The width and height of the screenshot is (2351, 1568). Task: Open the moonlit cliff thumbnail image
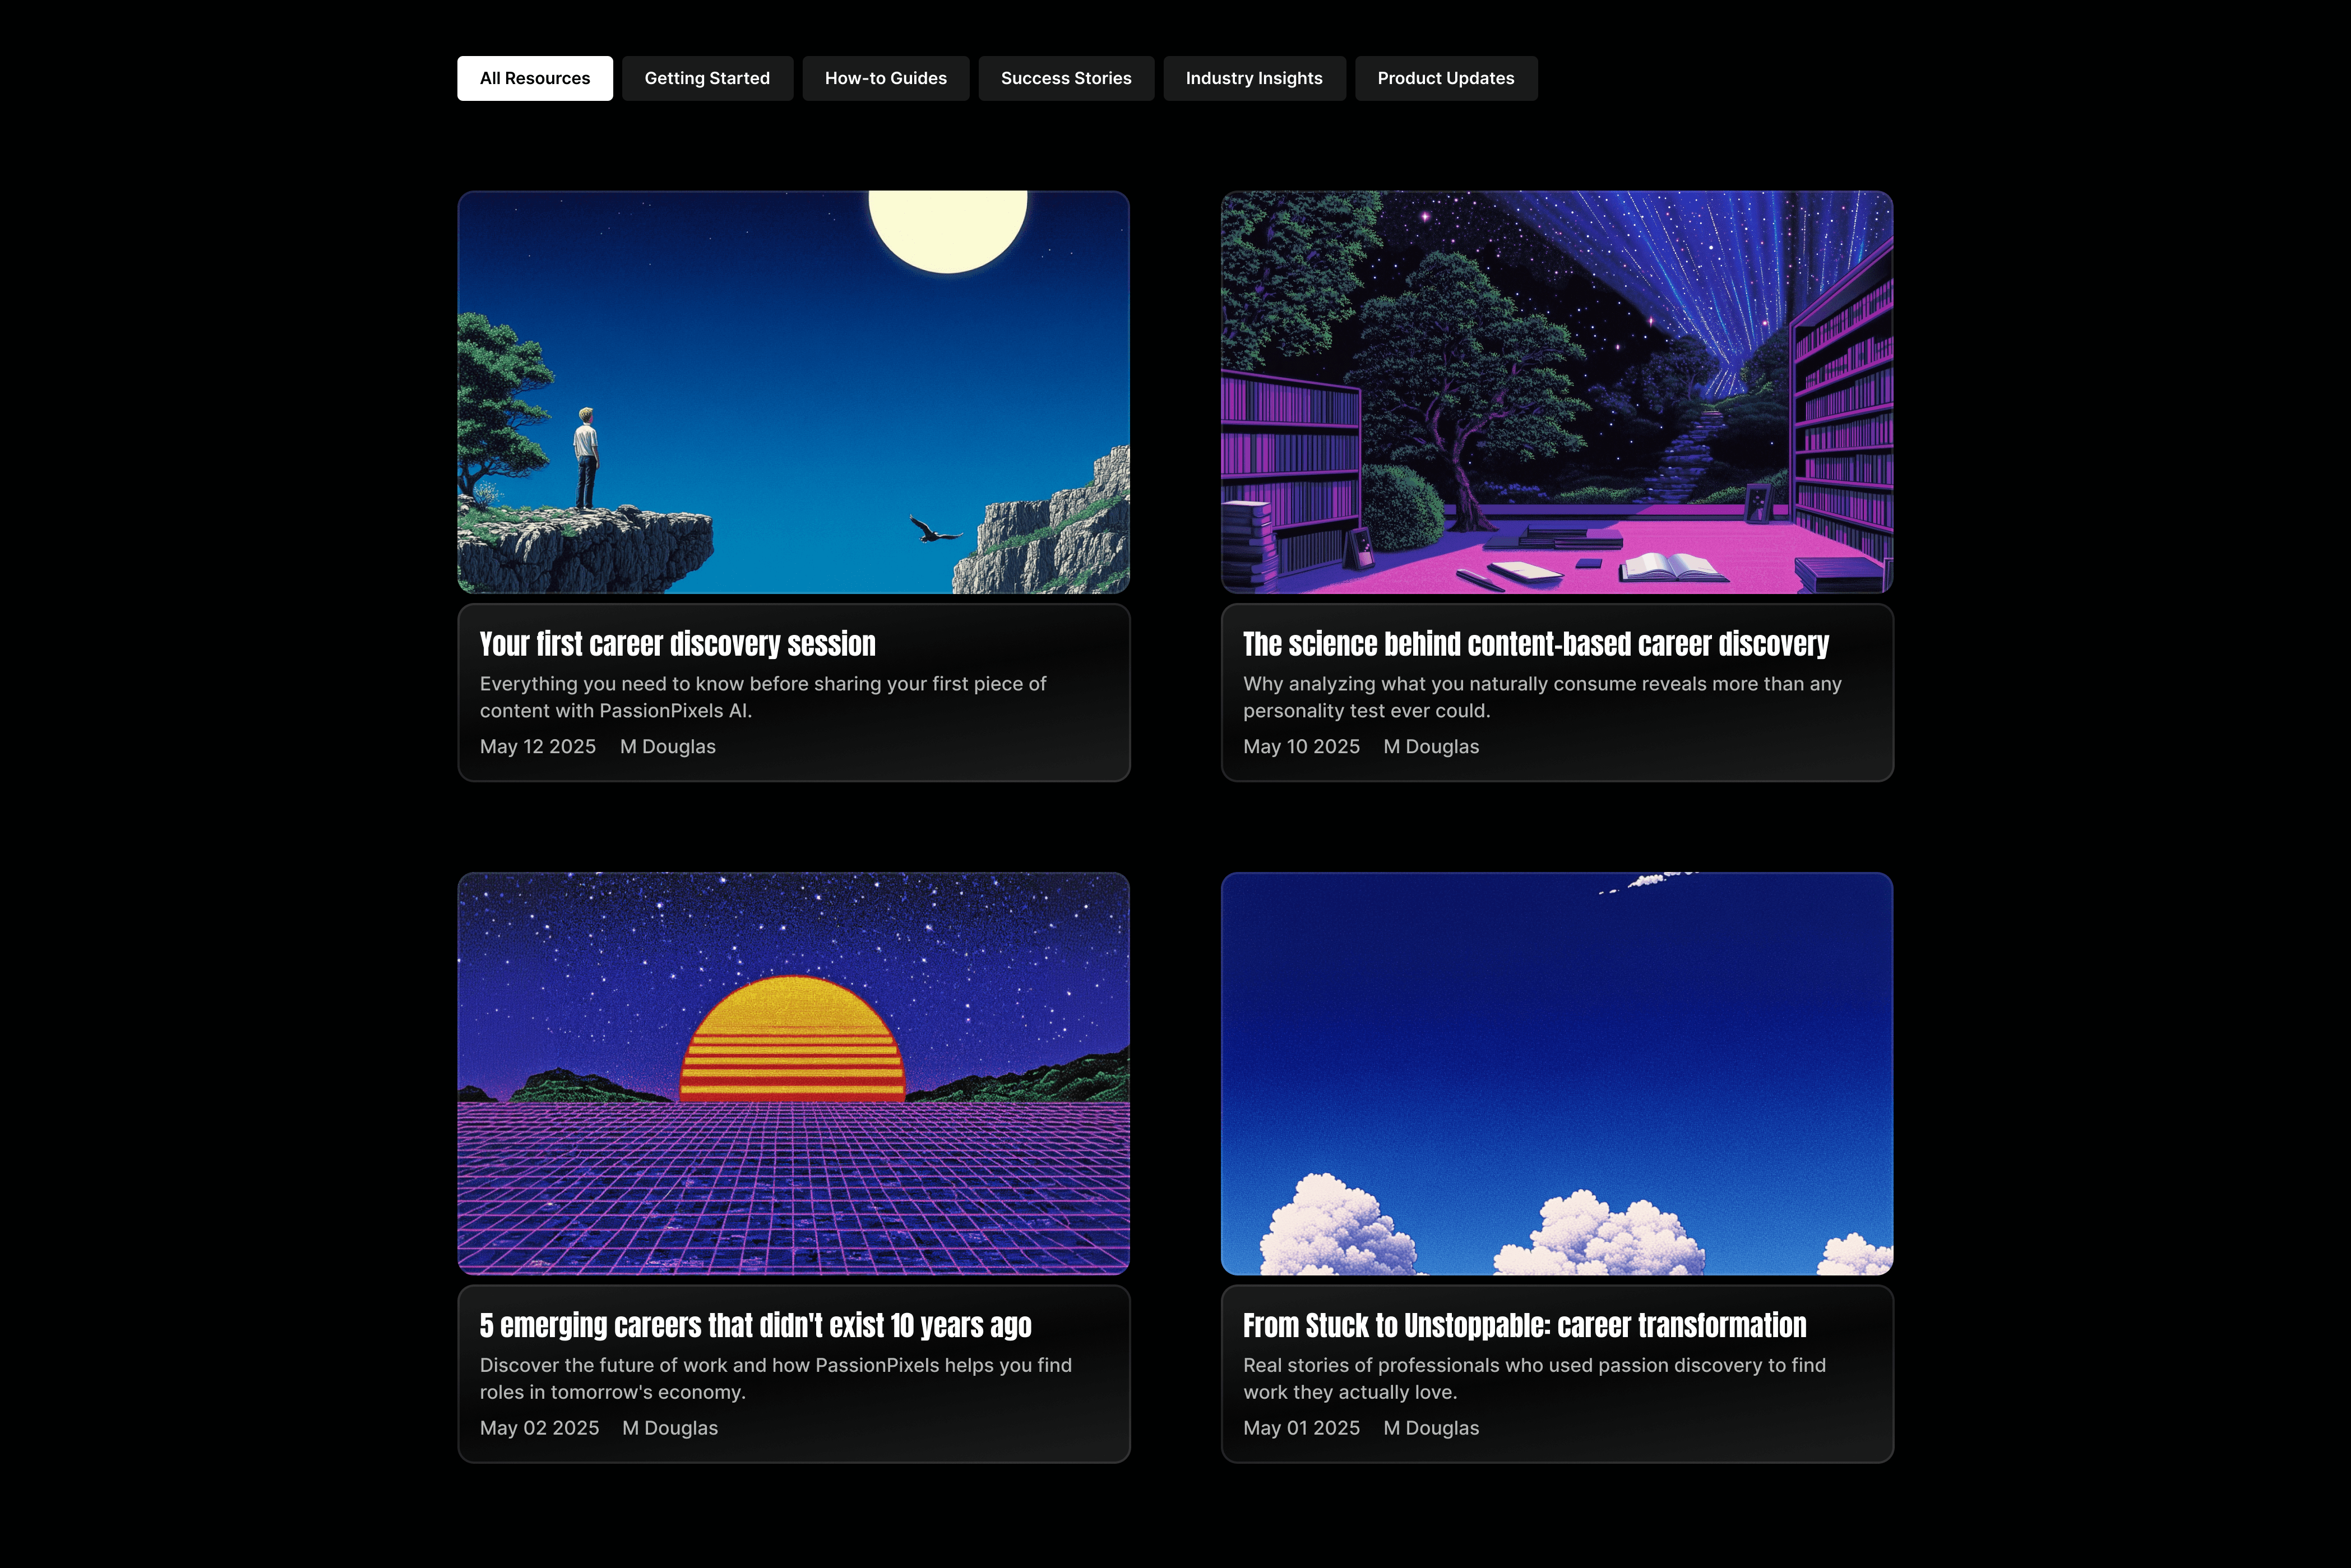[x=794, y=392]
